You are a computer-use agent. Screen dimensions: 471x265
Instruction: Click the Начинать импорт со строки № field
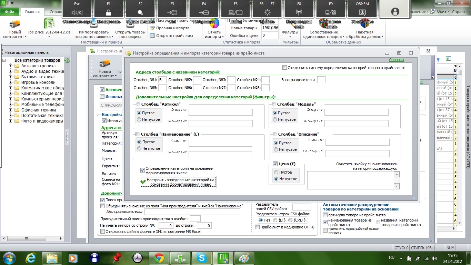[x=166, y=226]
